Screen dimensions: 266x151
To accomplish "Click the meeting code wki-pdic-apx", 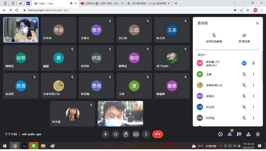I will [x=32, y=134].
